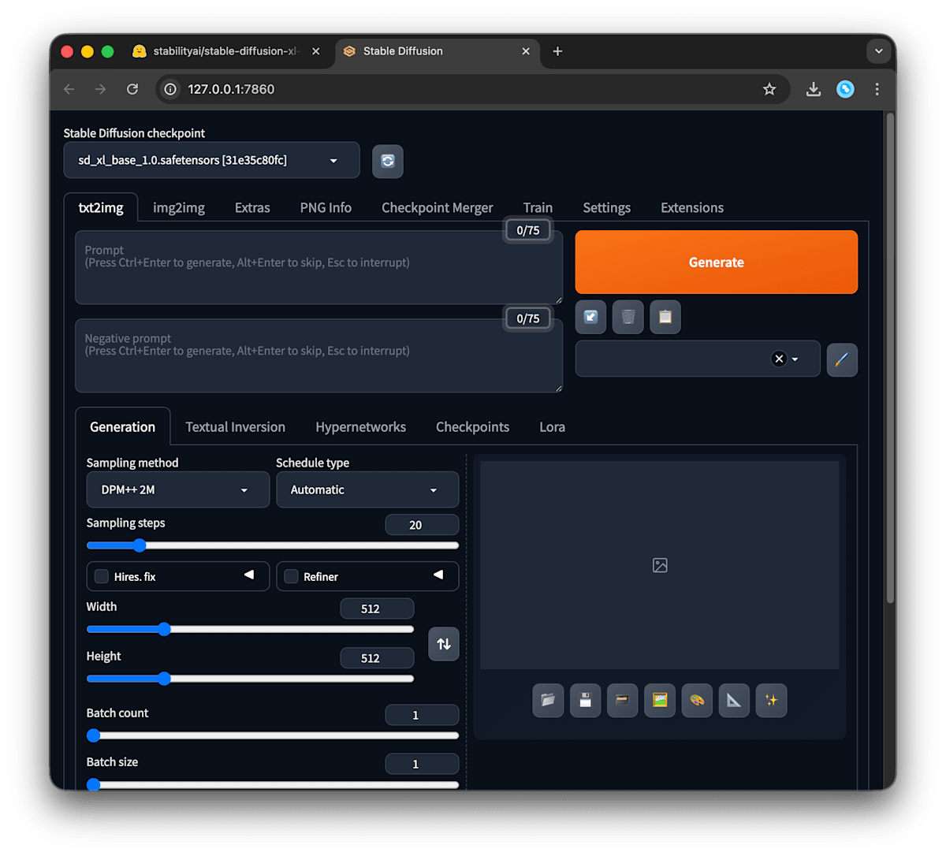Click the Sampling steps slider
The width and height of the screenshot is (946, 856).
pyautogui.click(x=273, y=545)
